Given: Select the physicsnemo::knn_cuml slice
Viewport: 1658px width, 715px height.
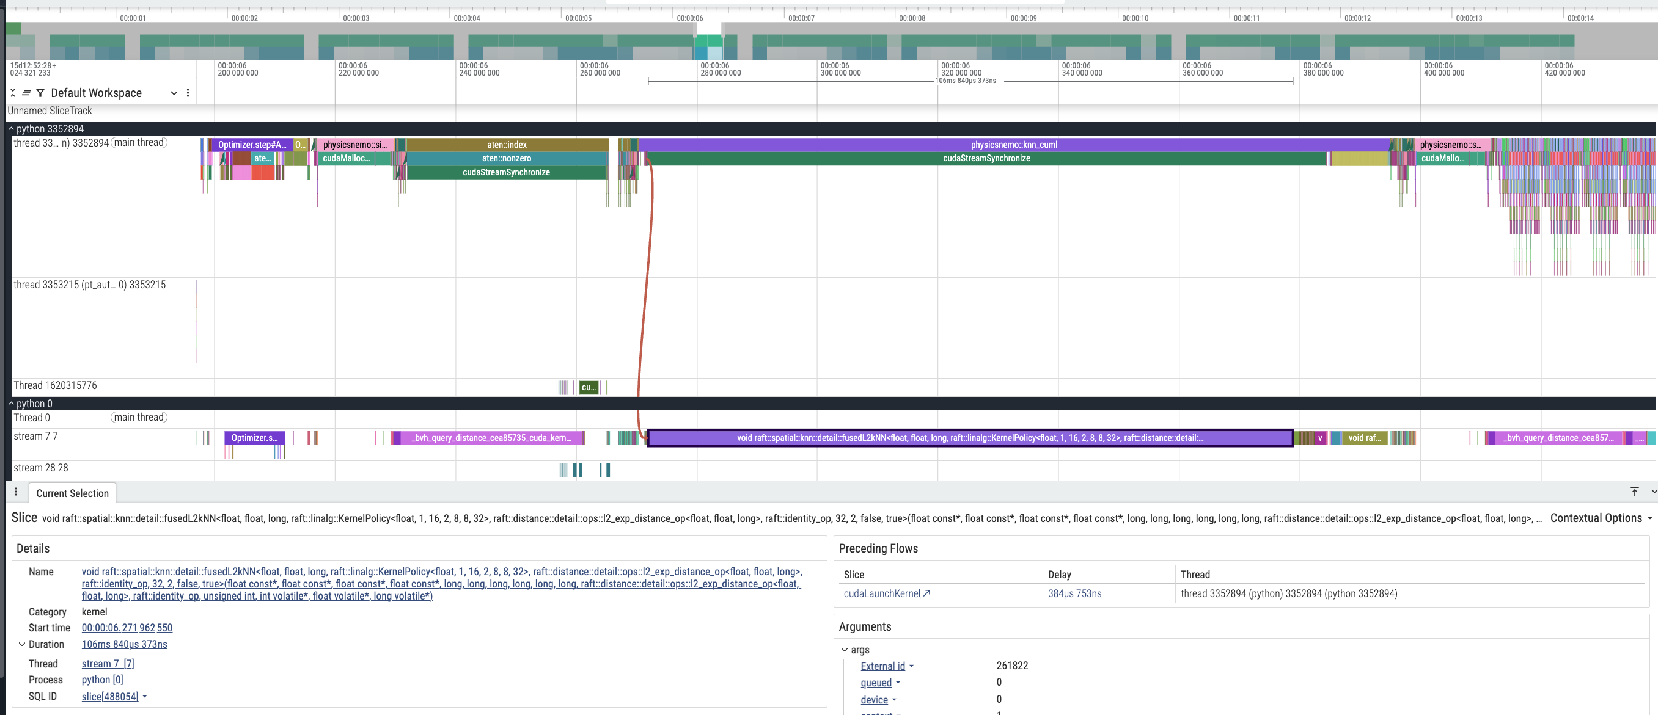Looking at the screenshot, I should [x=1013, y=145].
